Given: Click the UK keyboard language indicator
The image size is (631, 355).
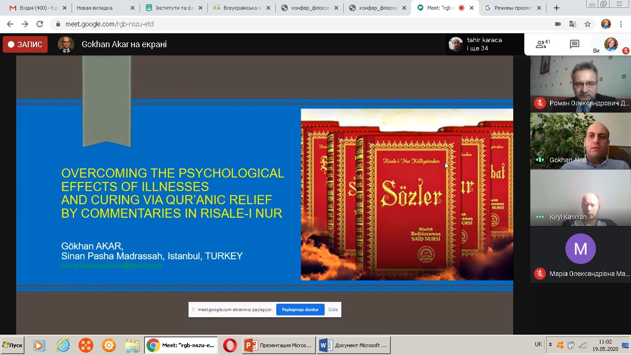Looking at the screenshot, I should [538, 345].
